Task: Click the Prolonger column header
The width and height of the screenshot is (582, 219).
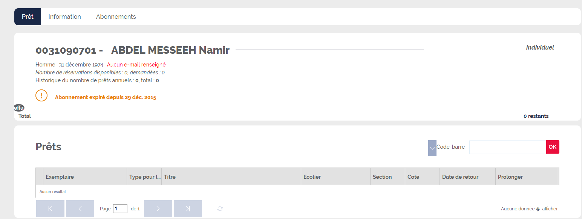Action: pos(527,177)
